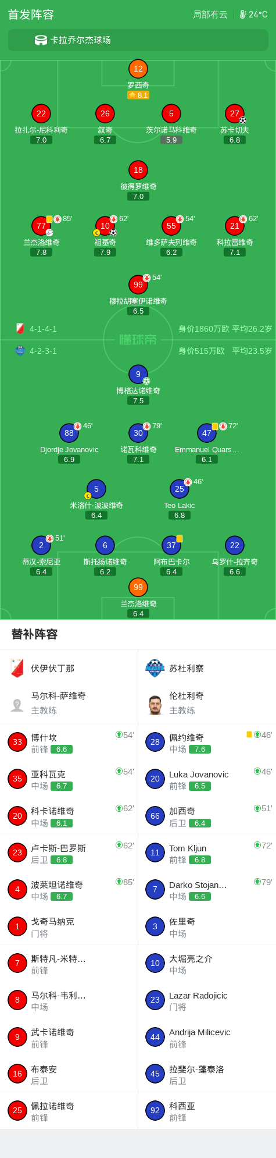Viewport: 276px width, 1158px height.
Task: Open orange goalkeeper 99 兰杰洛维奇 badge
Action: (138, 587)
